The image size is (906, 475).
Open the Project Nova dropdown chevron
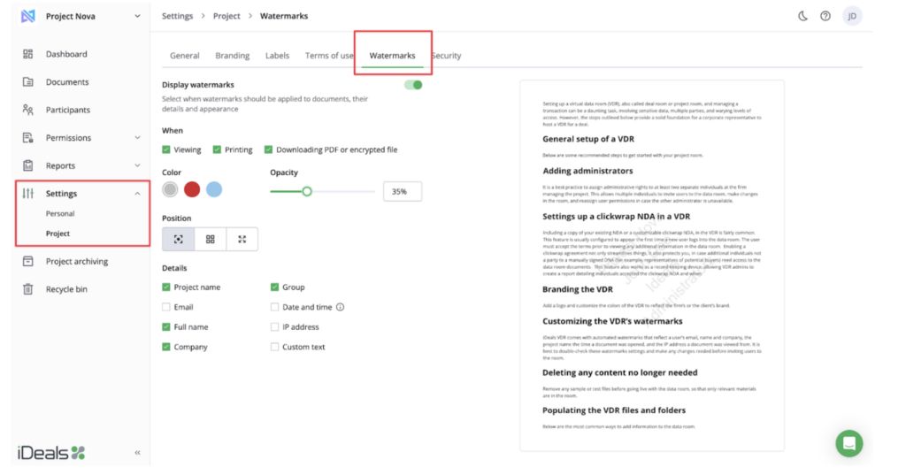click(137, 16)
